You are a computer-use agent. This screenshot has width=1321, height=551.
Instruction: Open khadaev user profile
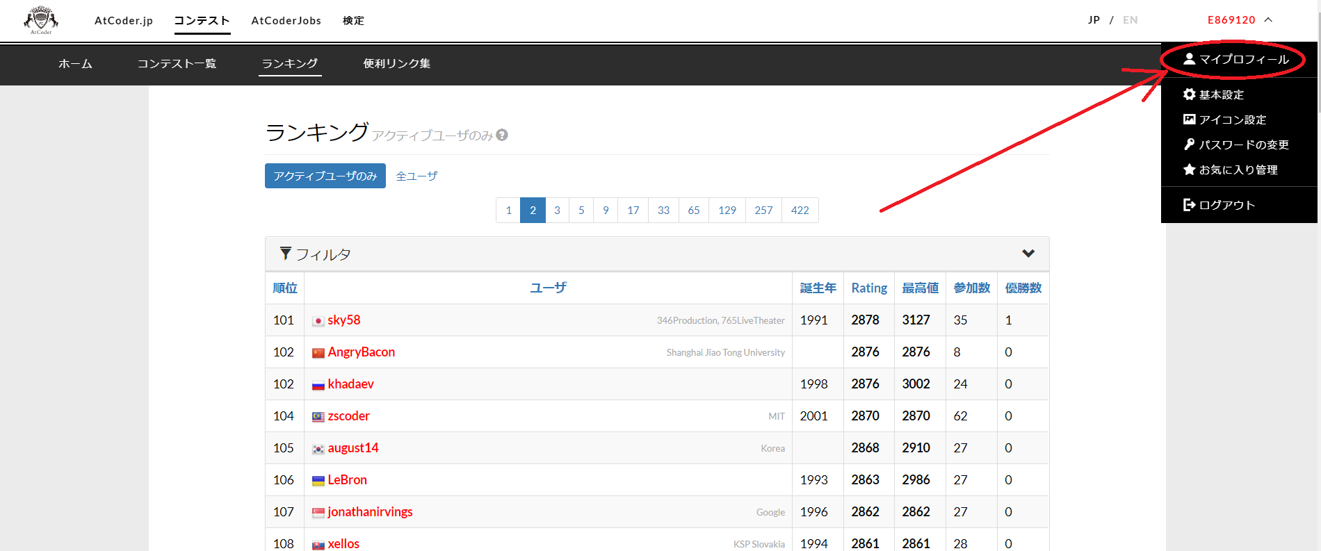point(351,384)
